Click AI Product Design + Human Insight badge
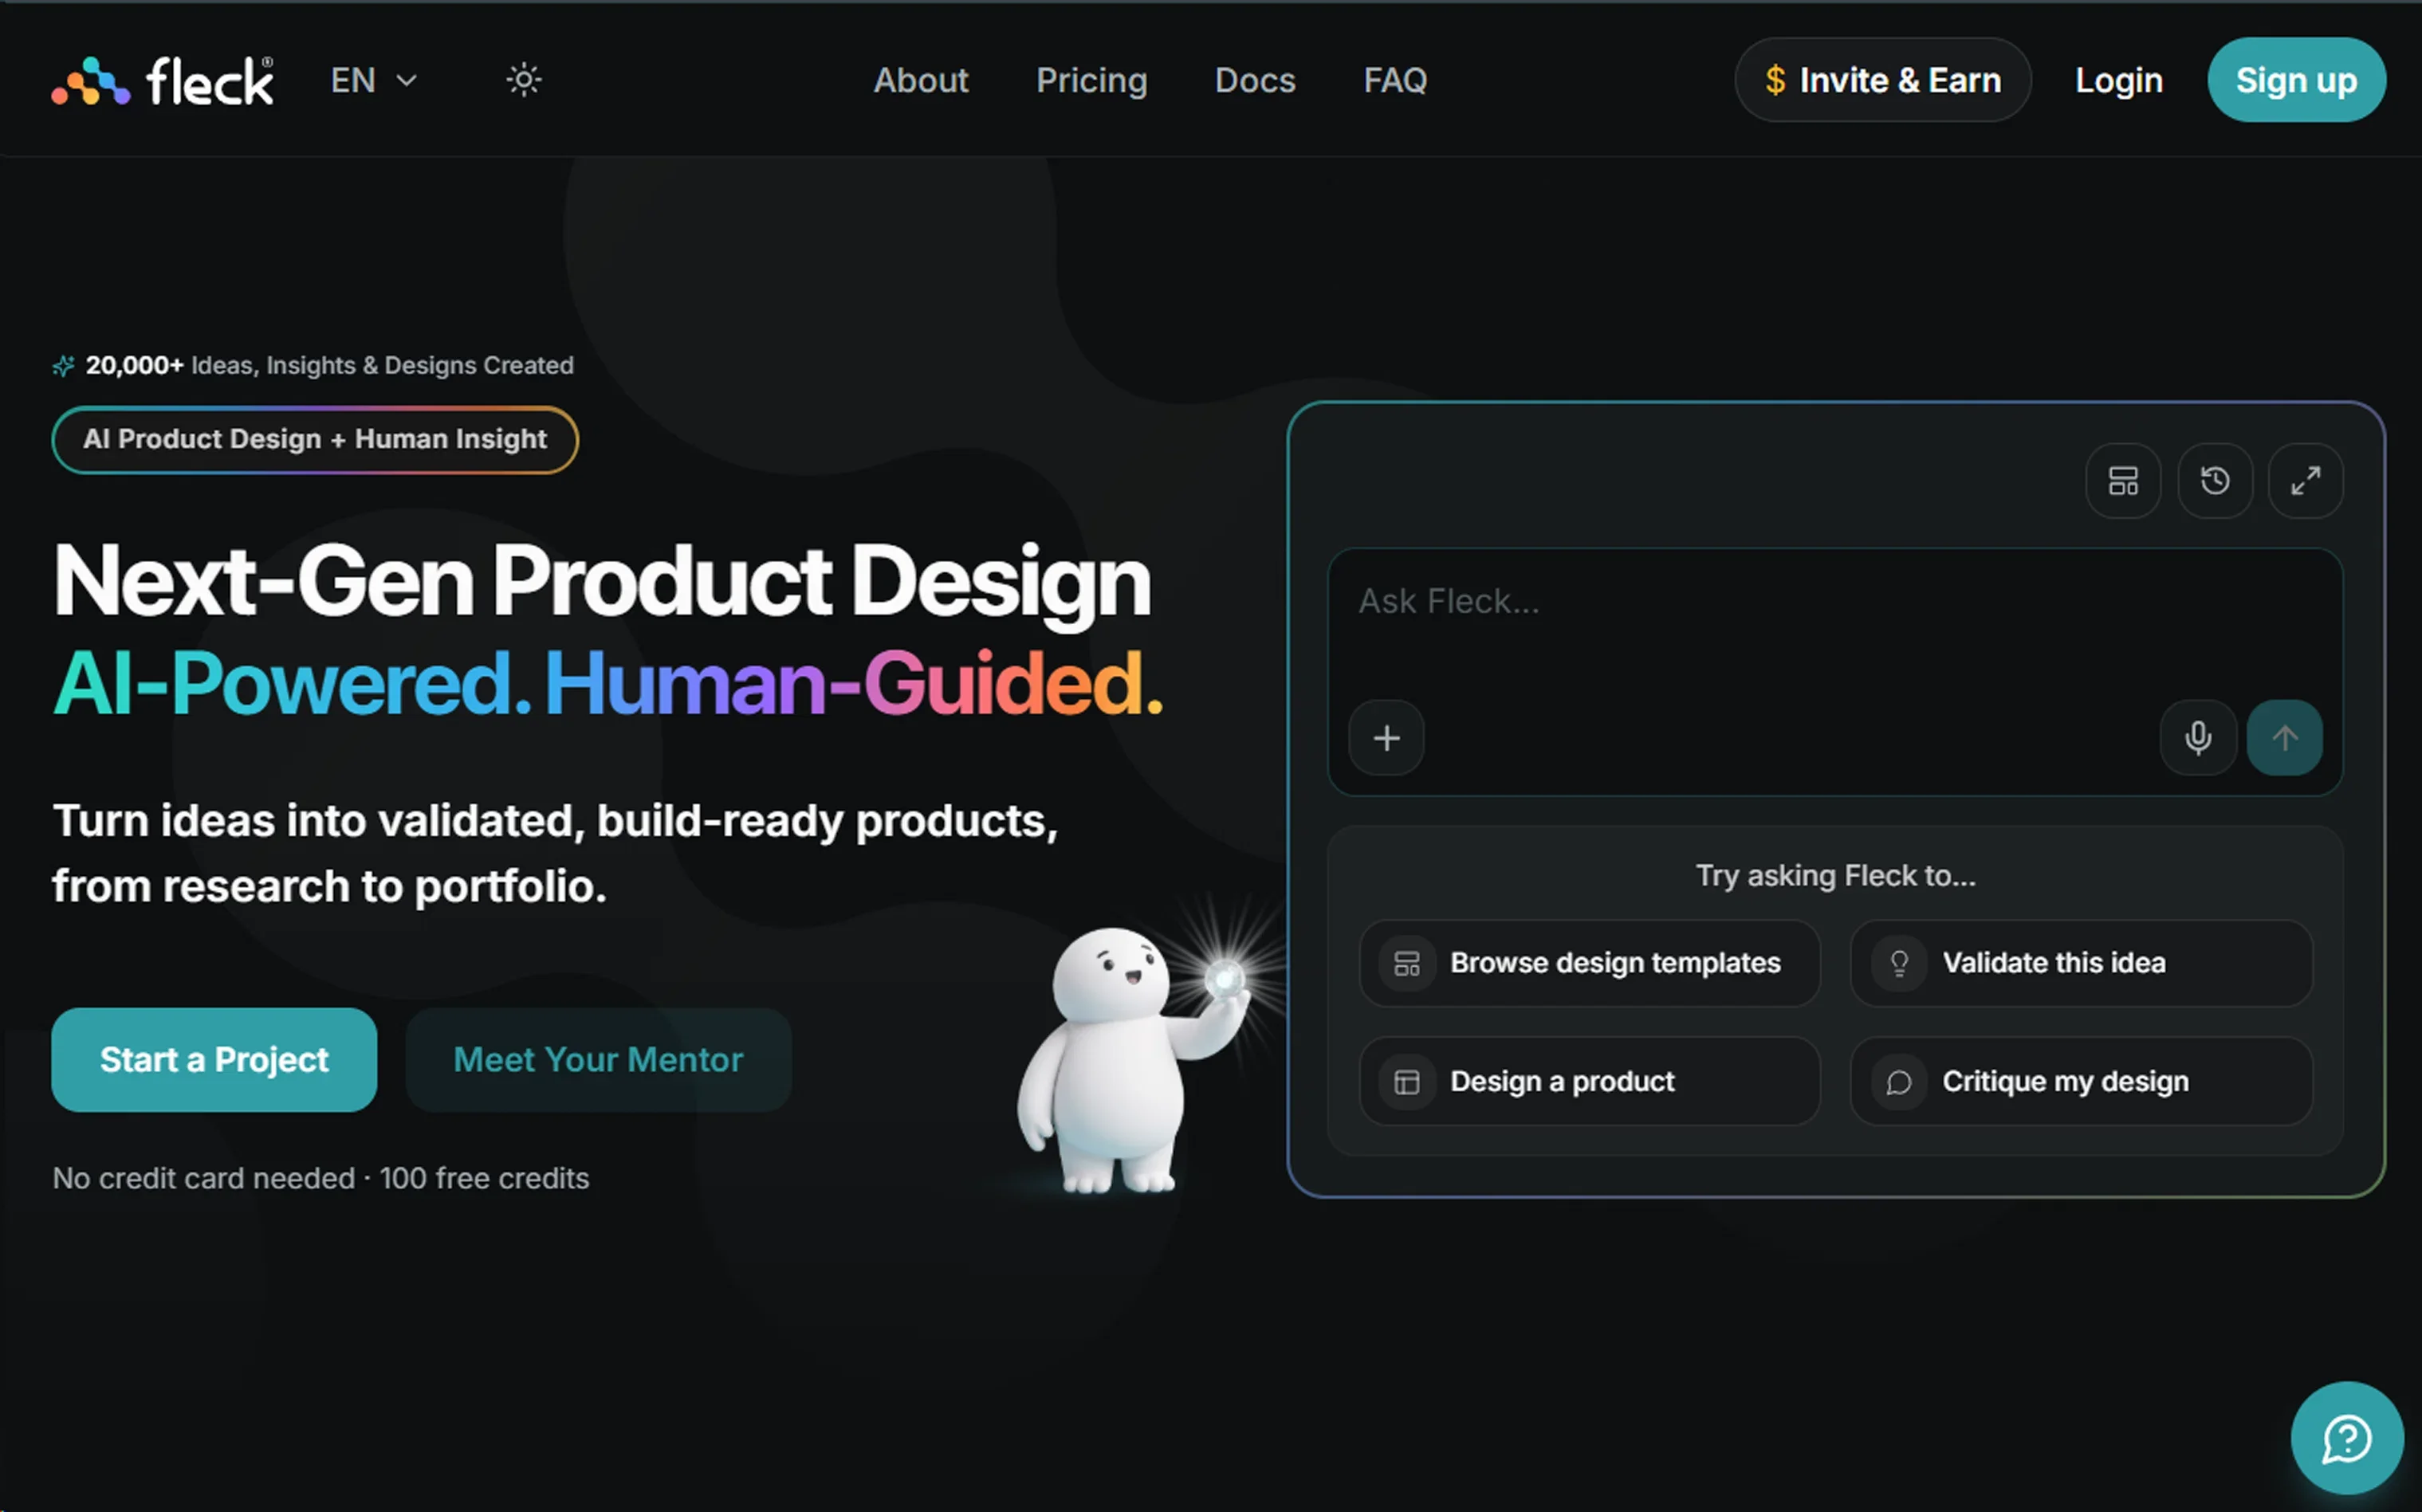Screen dimensions: 2422x1512 314,439
